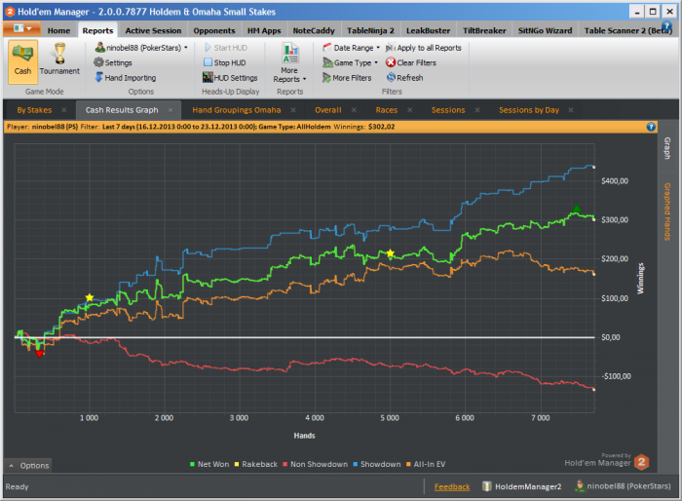Viewport: 682px width, 501px height.
Task: Open the Game Type dropdown
Action: 350,62
